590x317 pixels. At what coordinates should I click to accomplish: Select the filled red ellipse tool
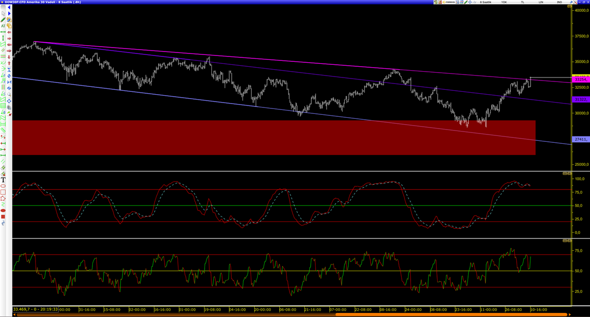tap(3, 211)
